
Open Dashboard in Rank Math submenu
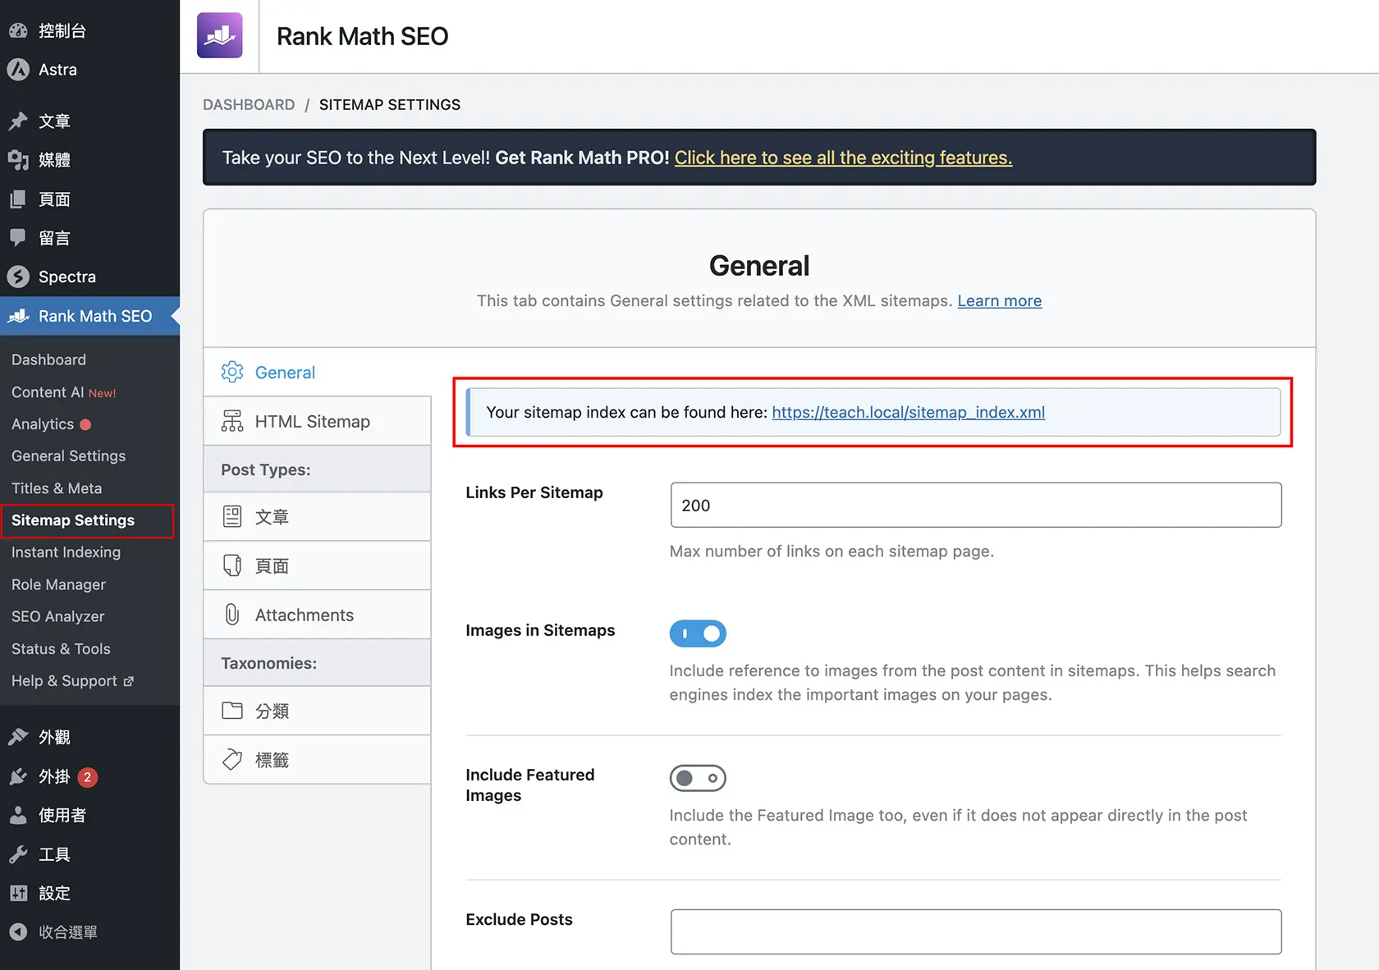tap(48, 359)
